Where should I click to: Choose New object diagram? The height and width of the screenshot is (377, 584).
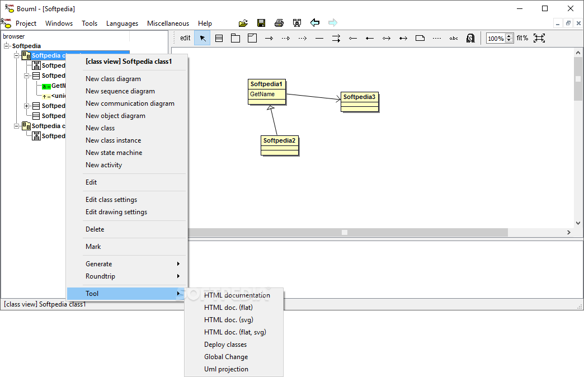pos(126,115)
